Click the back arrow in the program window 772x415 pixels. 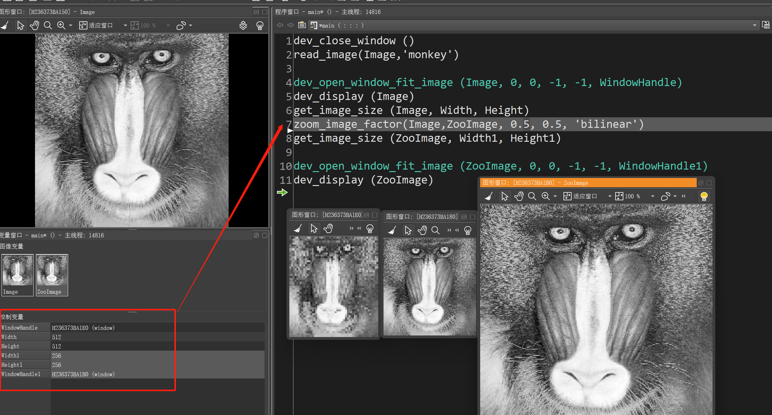click(x=280, y=25)
